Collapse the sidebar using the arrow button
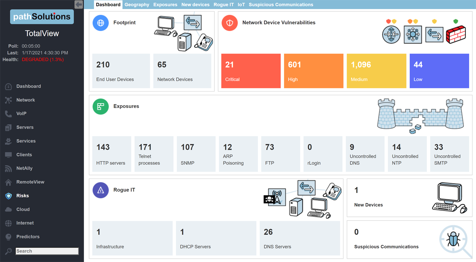This screenshot has height=262, width=476. pos(79,5)
